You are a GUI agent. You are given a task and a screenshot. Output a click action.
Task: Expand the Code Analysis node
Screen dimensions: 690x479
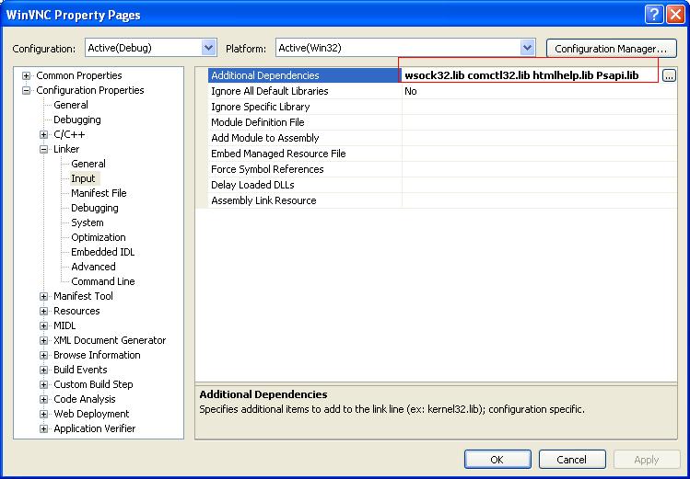(43, 399)
